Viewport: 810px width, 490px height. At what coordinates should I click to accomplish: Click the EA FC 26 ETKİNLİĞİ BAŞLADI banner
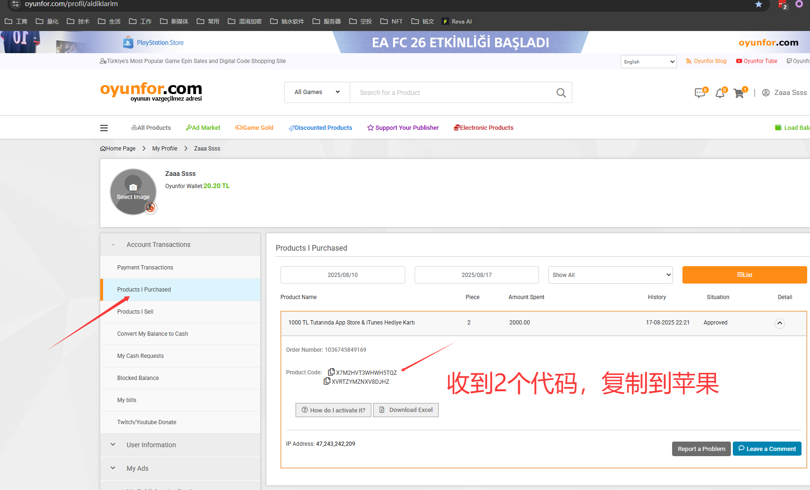coord(460,42)
